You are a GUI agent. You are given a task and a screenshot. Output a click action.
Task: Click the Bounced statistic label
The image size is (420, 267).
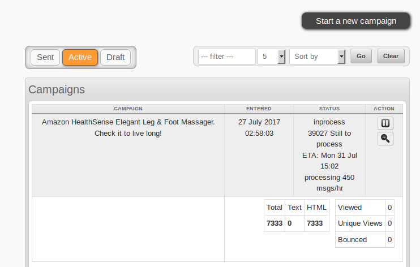[x=352, y=240]
